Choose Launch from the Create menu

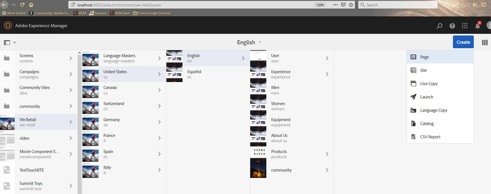point(440,97)
